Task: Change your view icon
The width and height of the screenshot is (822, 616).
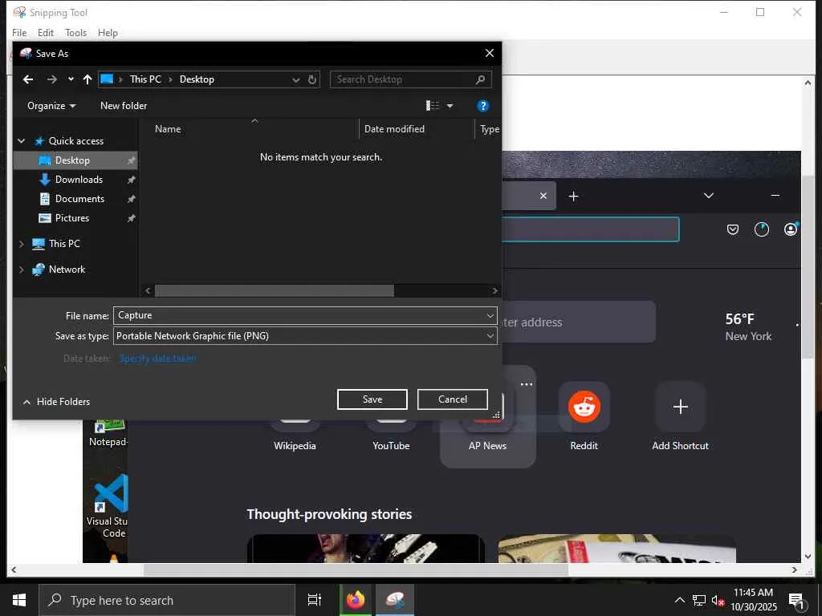Action: point(432,106)
